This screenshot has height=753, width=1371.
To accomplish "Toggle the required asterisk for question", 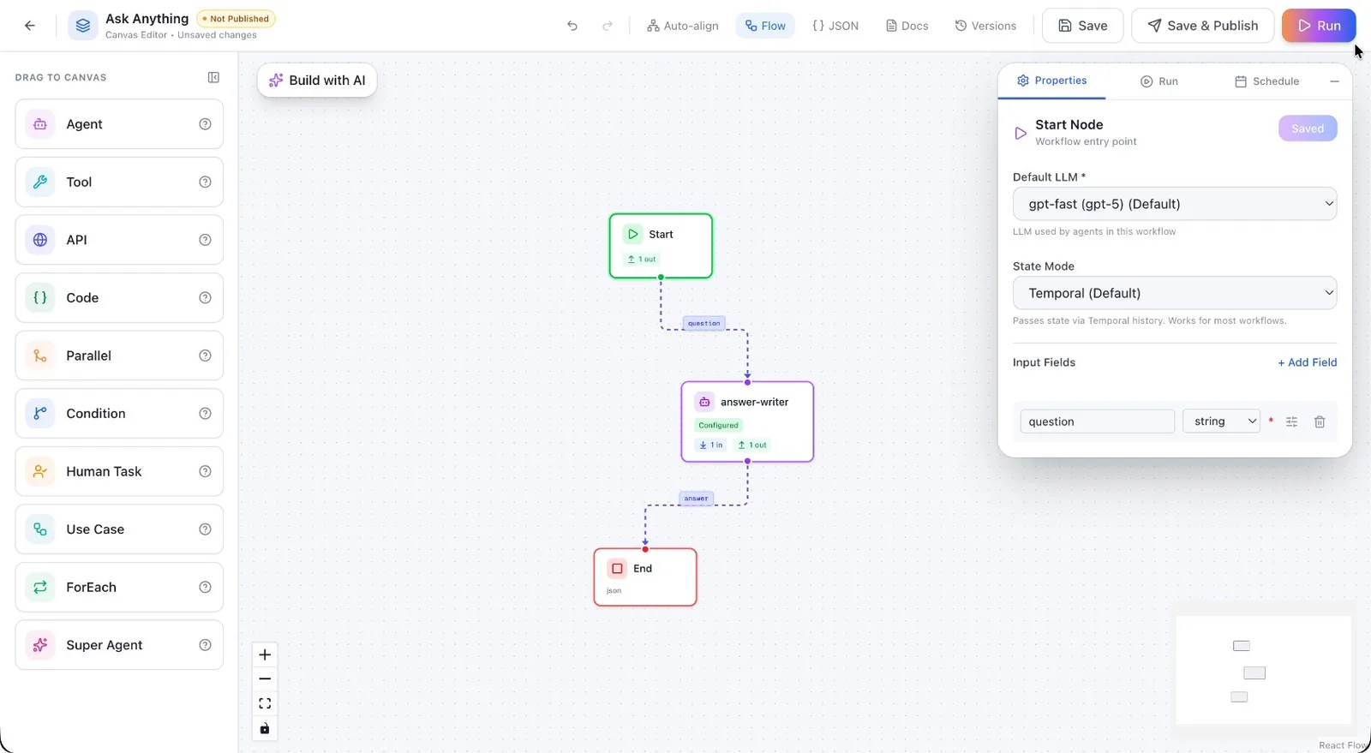I will (1271, 421).
